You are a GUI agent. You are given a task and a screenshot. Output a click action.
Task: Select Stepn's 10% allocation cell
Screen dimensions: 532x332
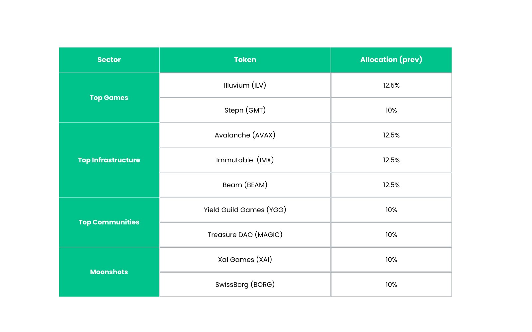[x=391, y=110]
